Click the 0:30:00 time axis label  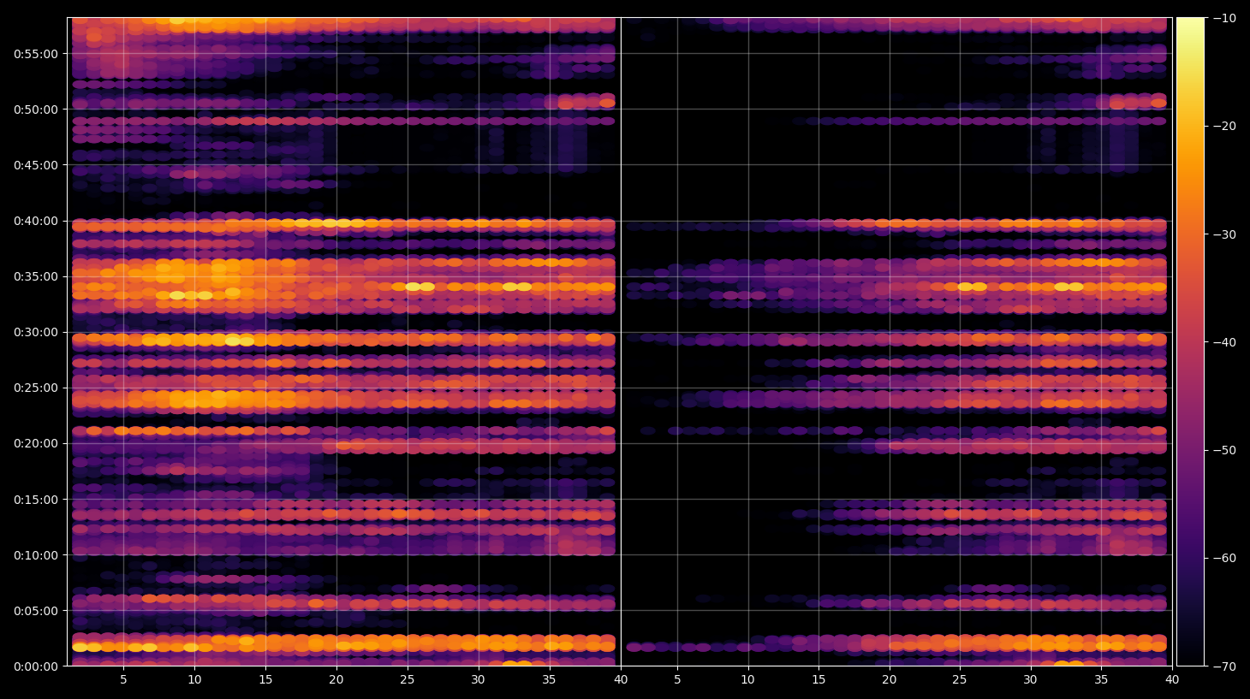tap(36, 332)
